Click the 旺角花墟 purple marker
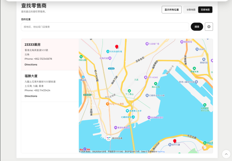The width and height of the screenshot is (232, 161). (110, 58)
